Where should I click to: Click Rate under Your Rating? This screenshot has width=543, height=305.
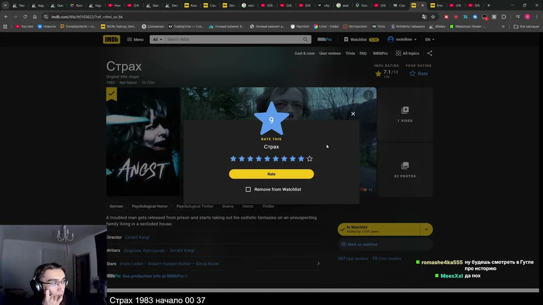(x=419, y=74)
